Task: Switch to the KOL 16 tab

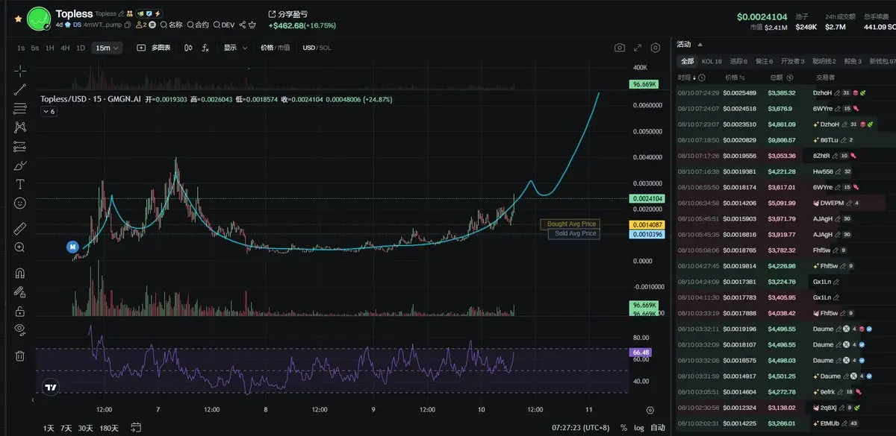Action: pos(712,61)
